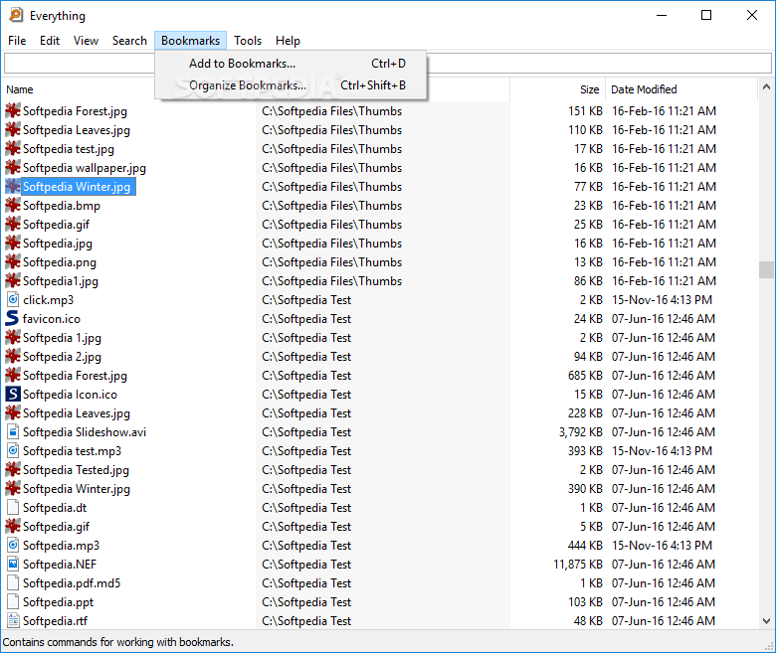Click the 3,792 KB size cell

tap(581, 432)
